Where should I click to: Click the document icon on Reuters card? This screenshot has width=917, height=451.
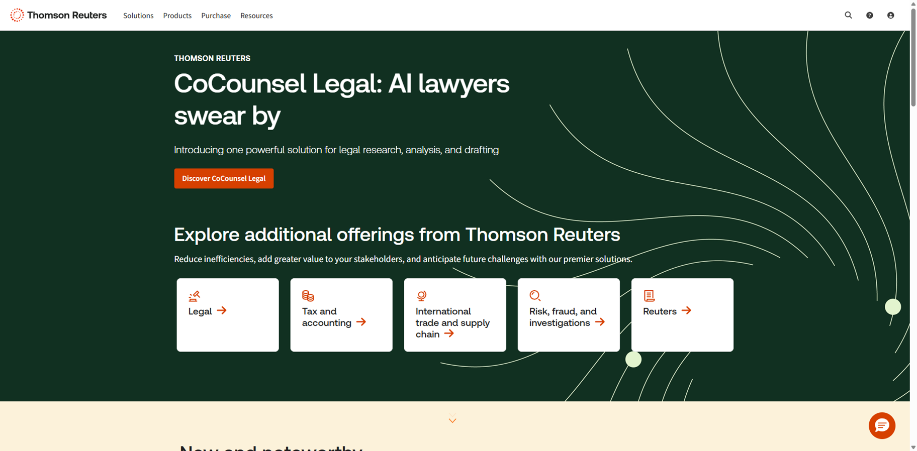(649, 296)
